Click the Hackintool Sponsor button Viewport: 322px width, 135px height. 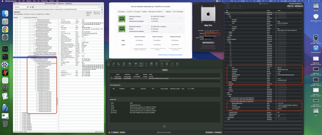coord(218,132)
